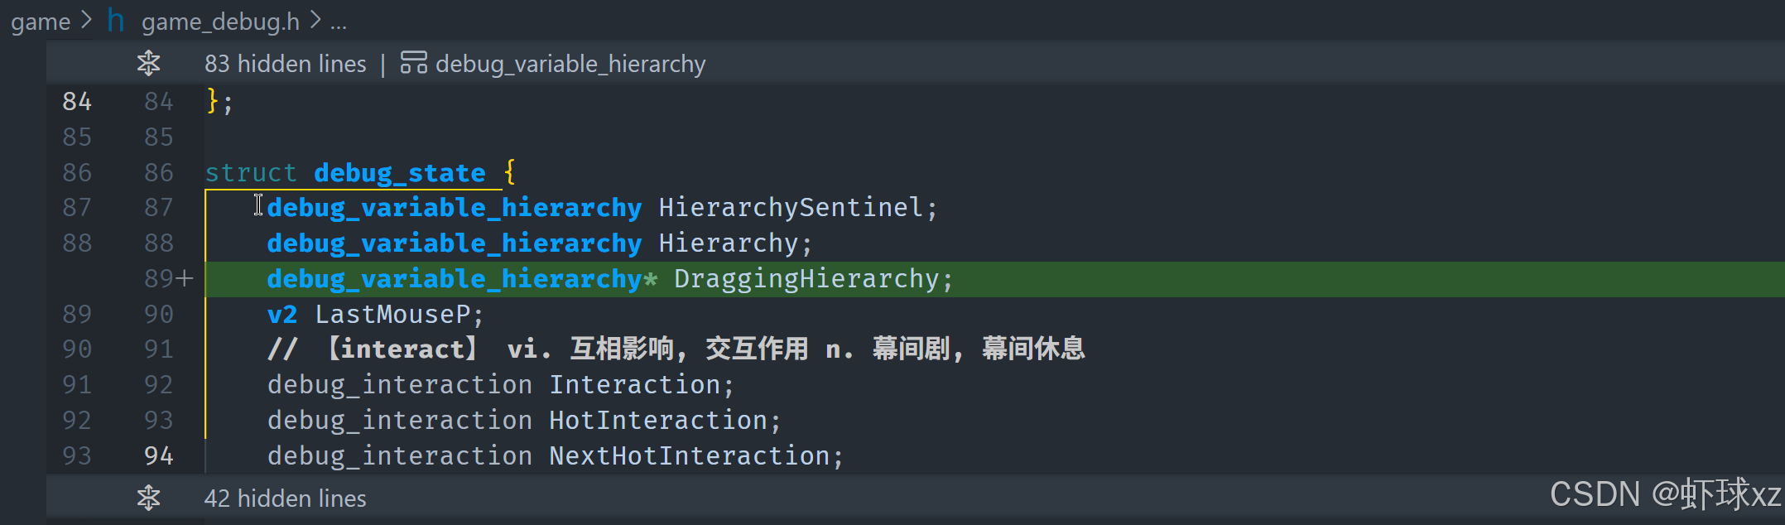Expand the 83 hidden lines unfold icon
The height and width of the screenshot is (525, 1785).
[x=149, y=63]
